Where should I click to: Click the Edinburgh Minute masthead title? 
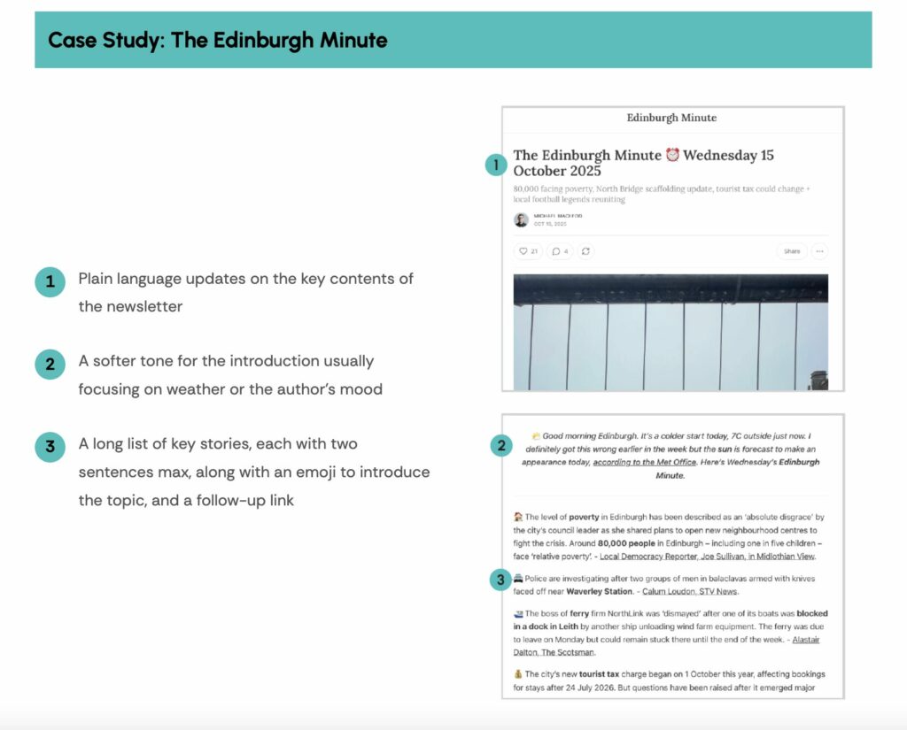tap(671, 118)
